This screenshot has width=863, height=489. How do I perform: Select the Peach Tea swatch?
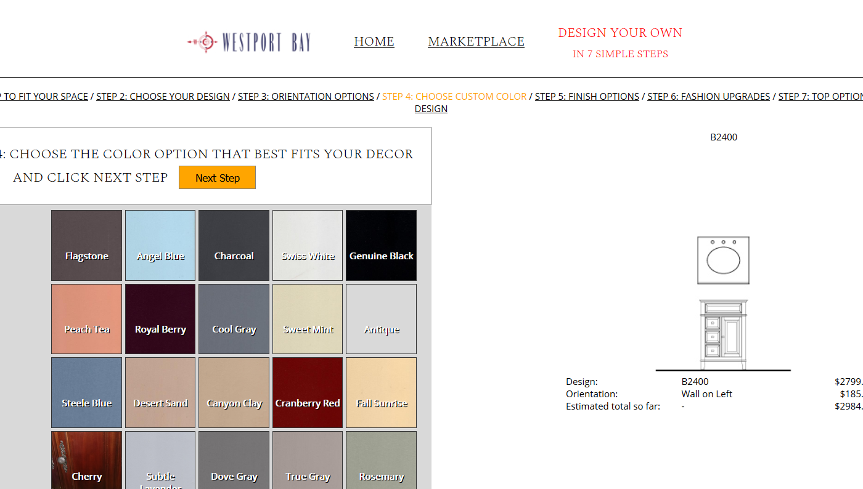coord(86,318)
